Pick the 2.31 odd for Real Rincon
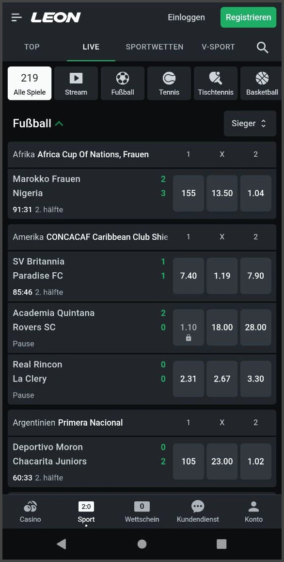Viewport: 284px width, 562px height. (x=188, y=379)
